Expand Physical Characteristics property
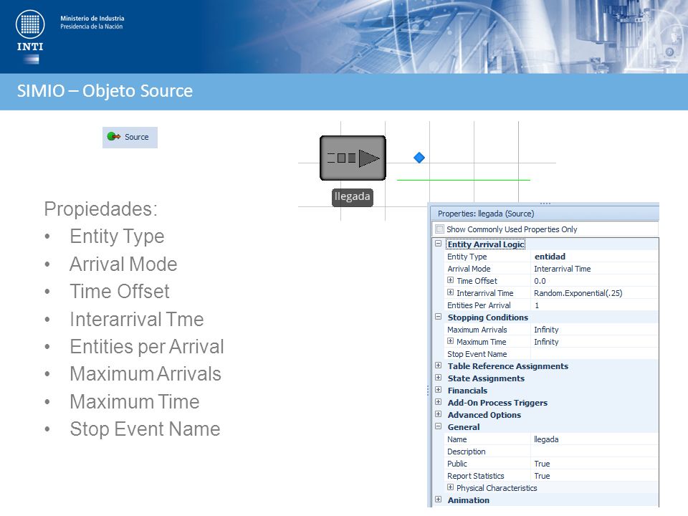 [450, 487]
